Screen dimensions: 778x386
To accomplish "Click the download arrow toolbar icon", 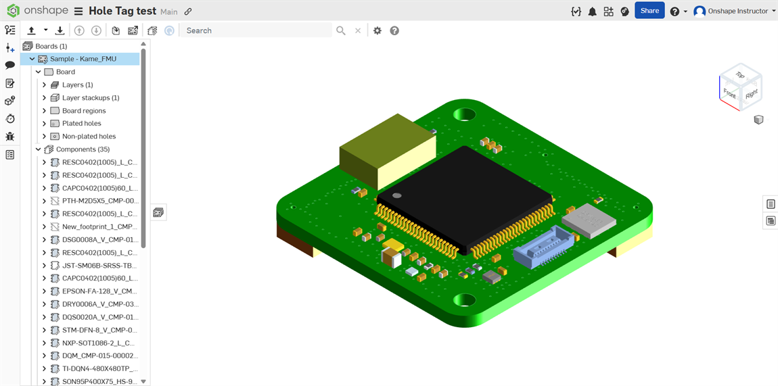I will click(x=60, y=30).
